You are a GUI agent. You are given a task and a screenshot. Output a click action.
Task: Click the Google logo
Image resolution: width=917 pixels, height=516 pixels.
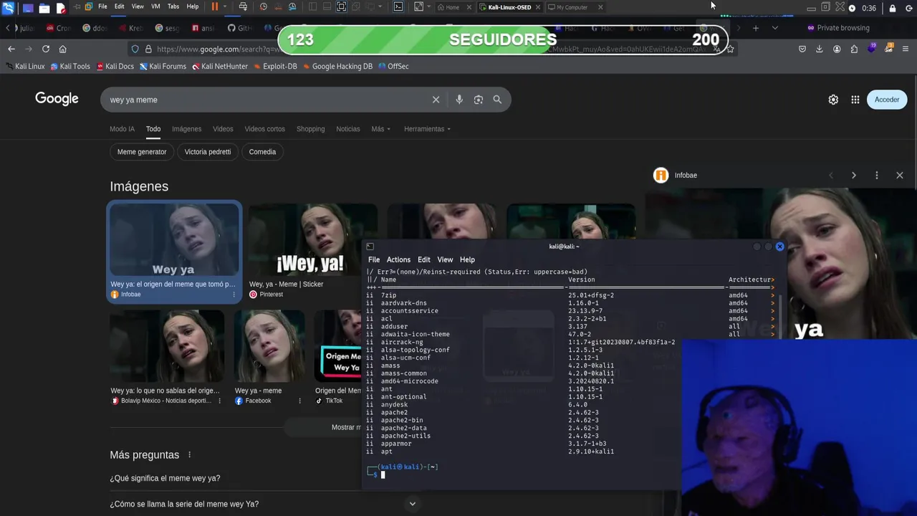57,99
